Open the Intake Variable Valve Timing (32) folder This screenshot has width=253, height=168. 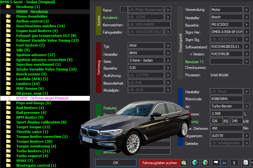click(46, 69)
